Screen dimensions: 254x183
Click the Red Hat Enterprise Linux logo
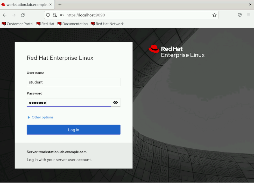(177, 51)
